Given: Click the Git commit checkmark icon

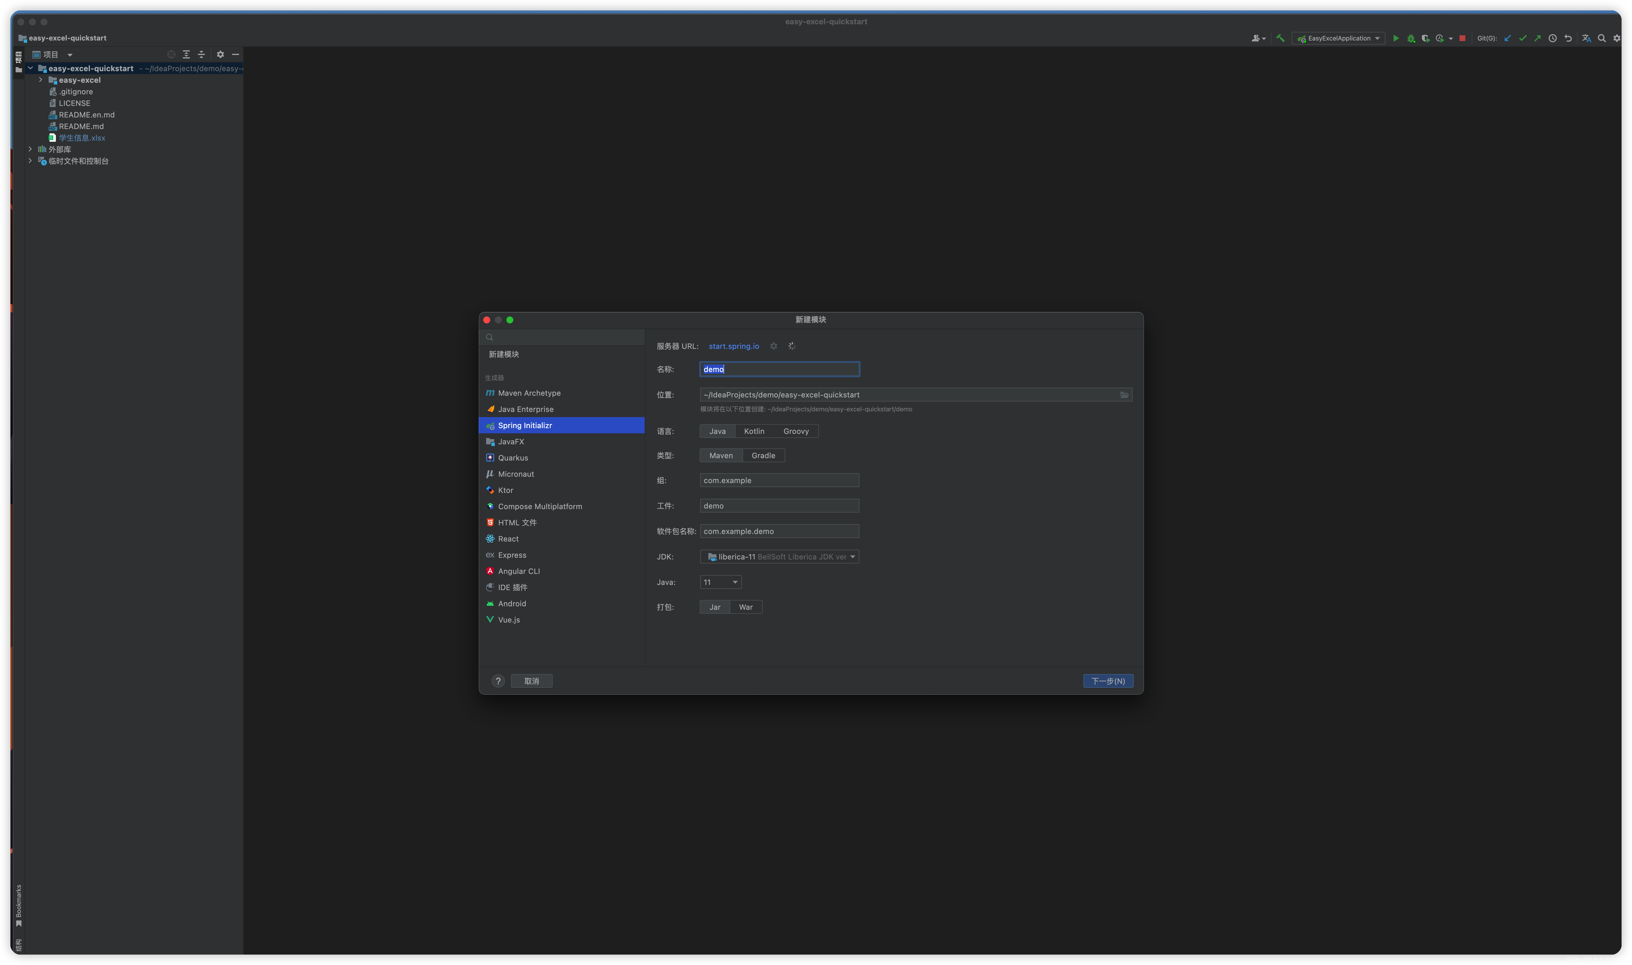Looking at the screenshot, I should pos(1522,38).
